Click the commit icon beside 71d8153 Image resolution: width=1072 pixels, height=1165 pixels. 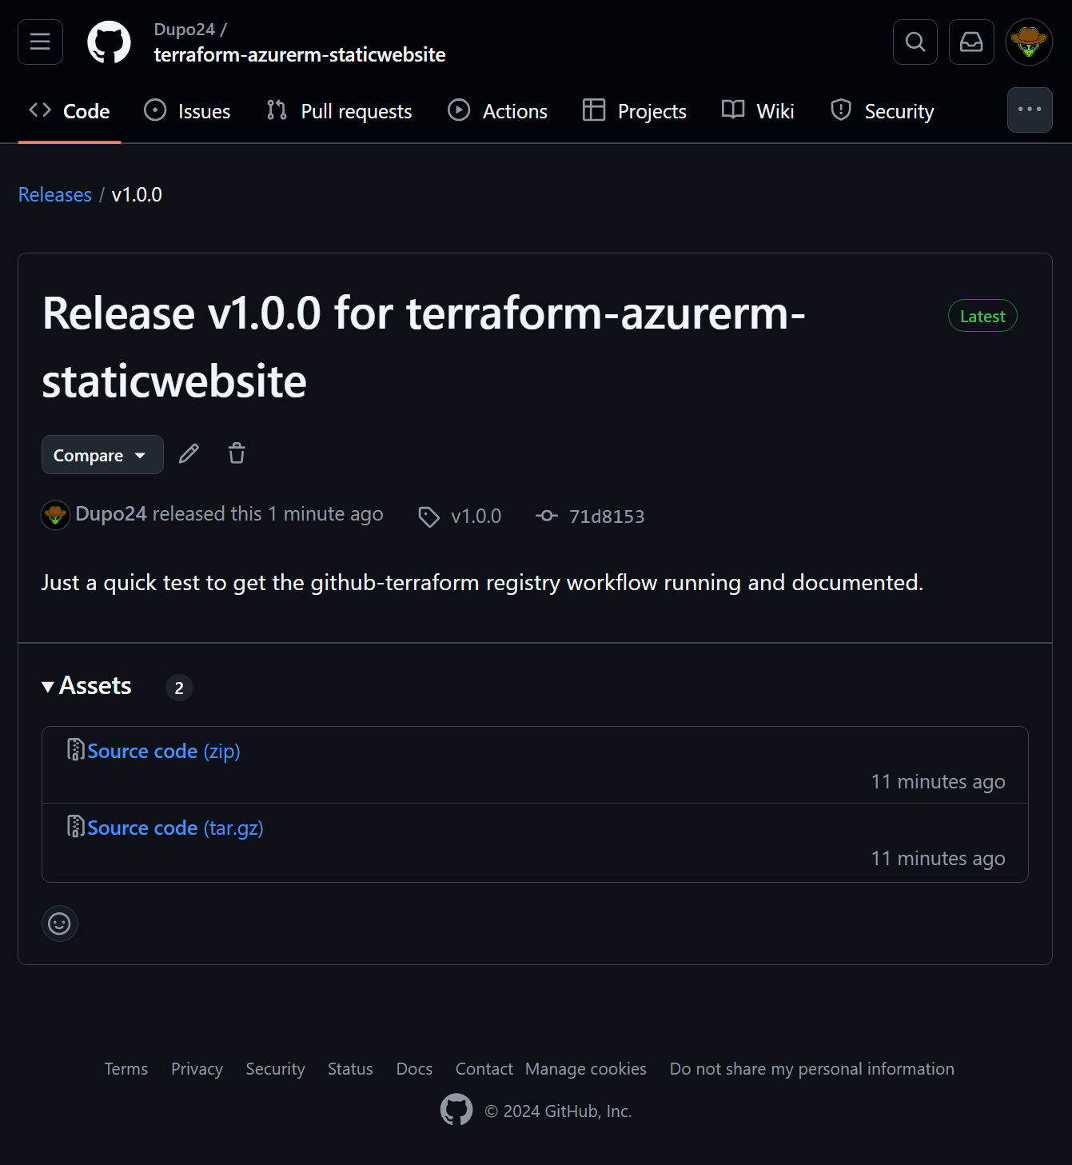(547, 516)
